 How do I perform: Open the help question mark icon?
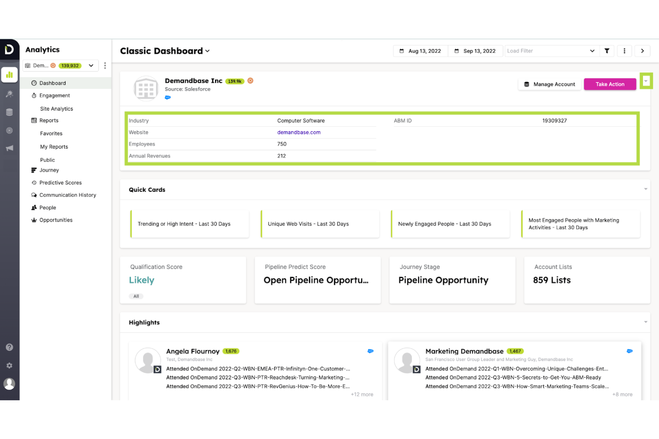(x=9, y=347)
